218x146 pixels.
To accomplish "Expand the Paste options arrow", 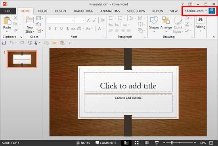I will tap(7, 32).
